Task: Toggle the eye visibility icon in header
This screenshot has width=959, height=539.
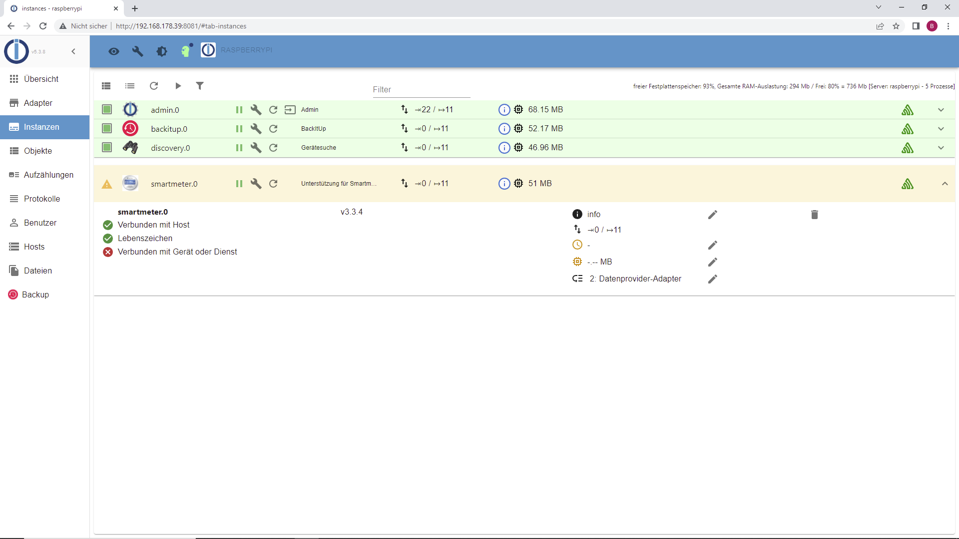Action: coord(114,51)
